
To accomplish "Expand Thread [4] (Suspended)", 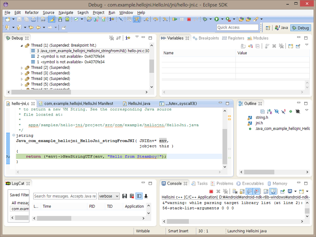I will pyautogui.click(x=22, y=79).
